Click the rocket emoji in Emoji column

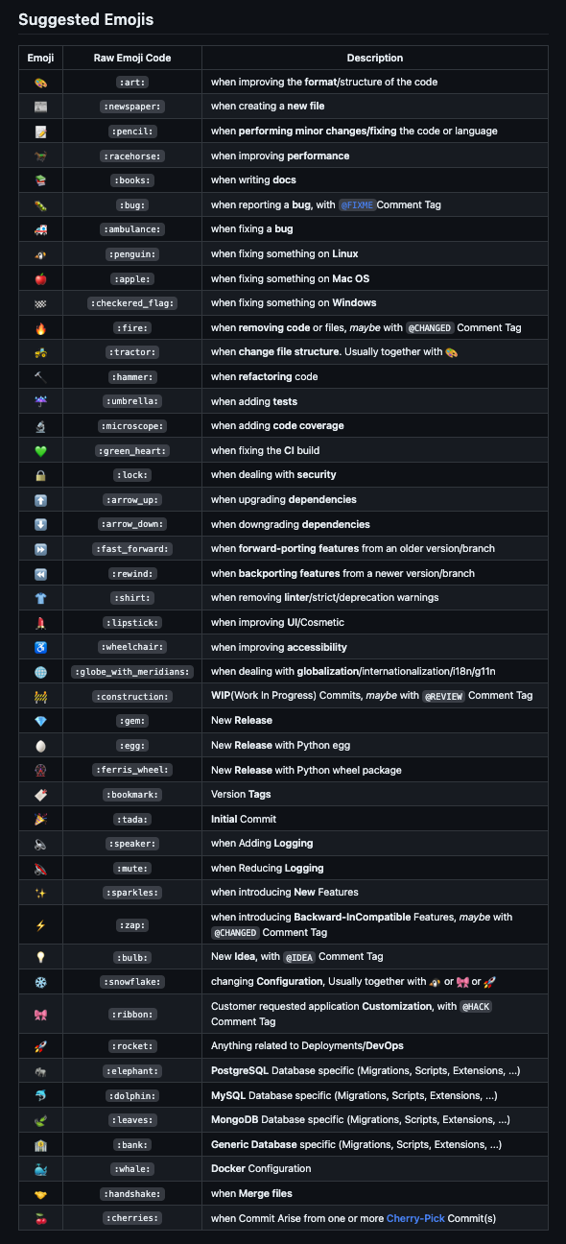point(40,1046)
